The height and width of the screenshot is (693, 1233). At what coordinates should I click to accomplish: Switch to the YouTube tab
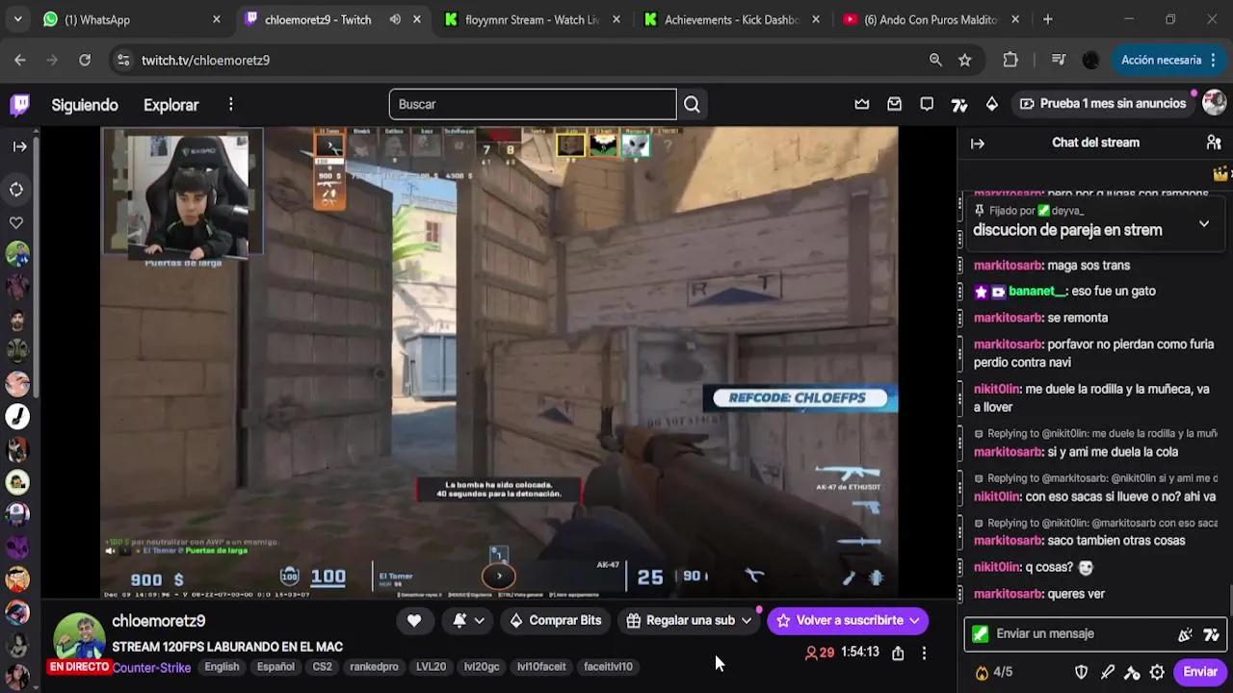[931, 19]
